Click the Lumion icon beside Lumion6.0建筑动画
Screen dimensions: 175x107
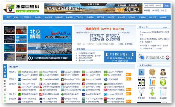[x=105, y=94]
